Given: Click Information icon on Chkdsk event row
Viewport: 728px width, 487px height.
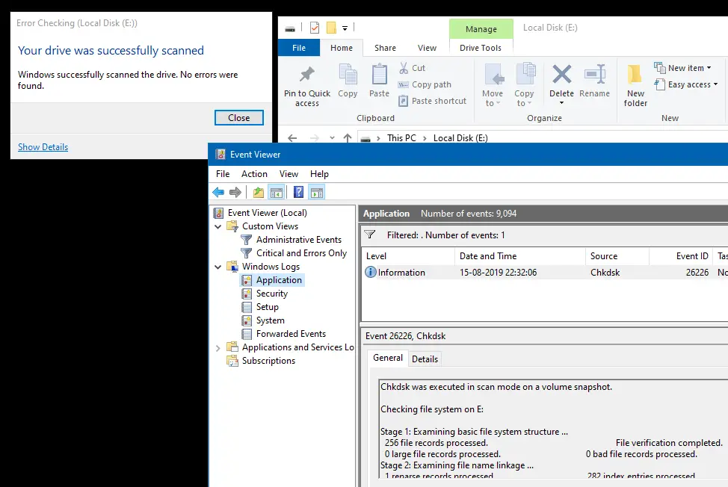Looking at the screenshot, I should [371, 272].
